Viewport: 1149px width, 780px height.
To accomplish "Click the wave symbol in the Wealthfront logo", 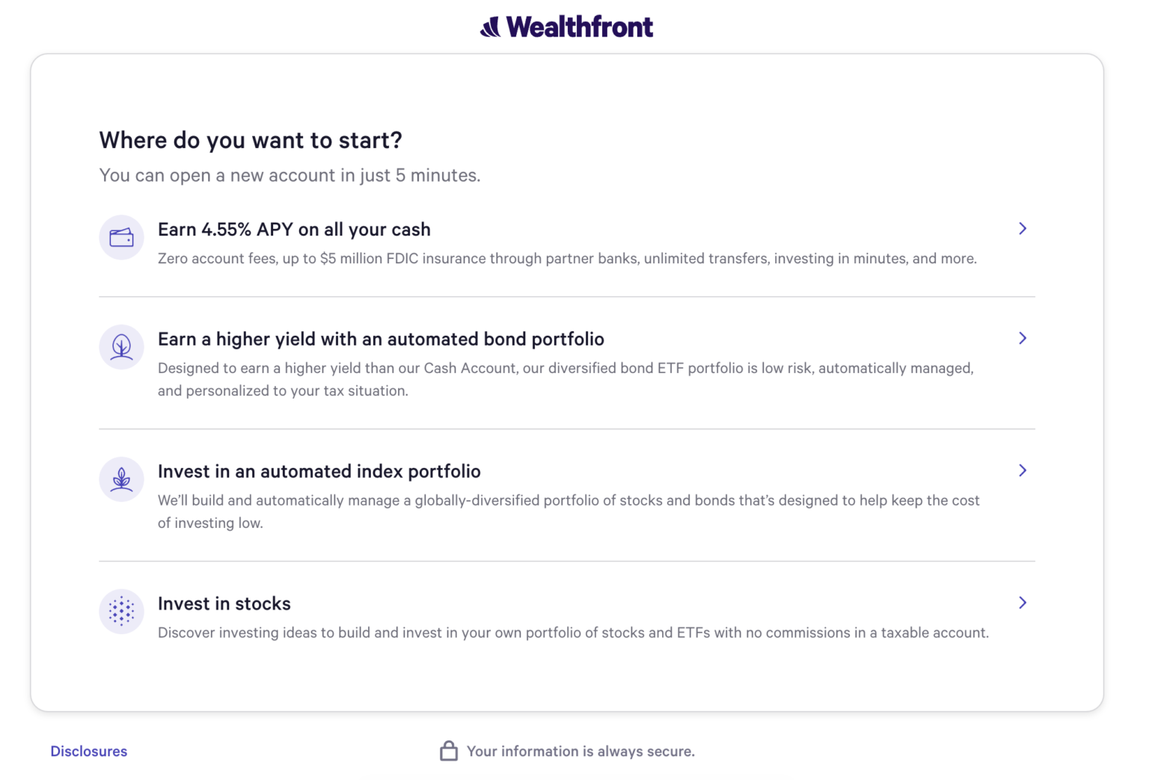I will tap(490, 26).
